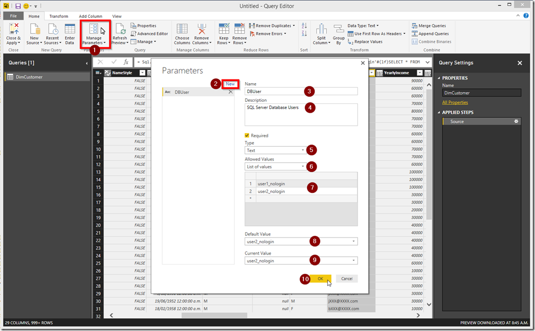Viewport: 535px width, 331px height.
Task: Switch to the Transform tab
Action: point(59,16)
